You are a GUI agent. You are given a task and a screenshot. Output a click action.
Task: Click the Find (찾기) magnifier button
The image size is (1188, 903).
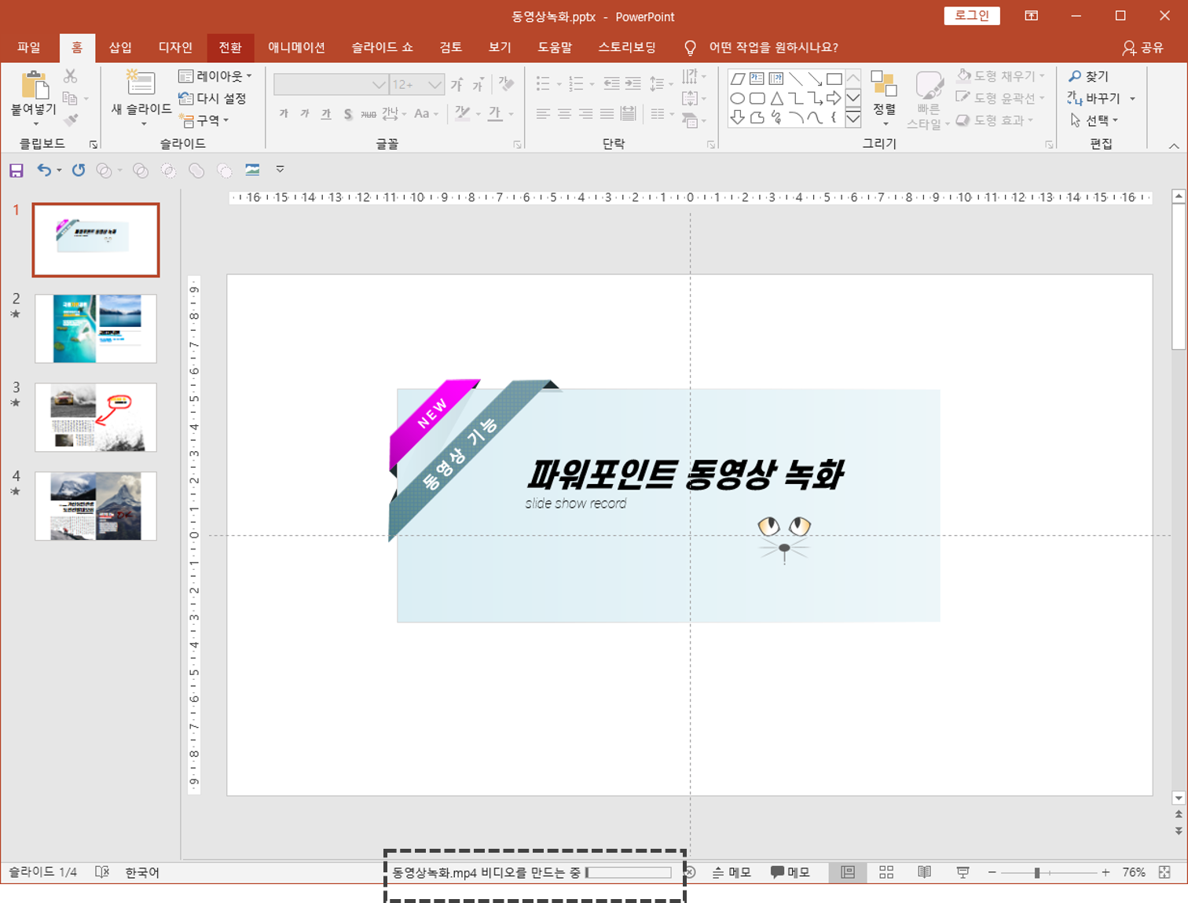click(x=1088, y=76)
